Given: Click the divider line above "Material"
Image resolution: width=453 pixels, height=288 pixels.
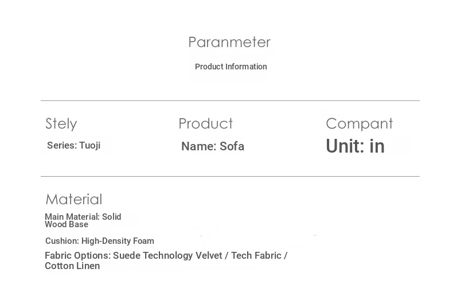Looking at the screenshot, I should (230, 176).
